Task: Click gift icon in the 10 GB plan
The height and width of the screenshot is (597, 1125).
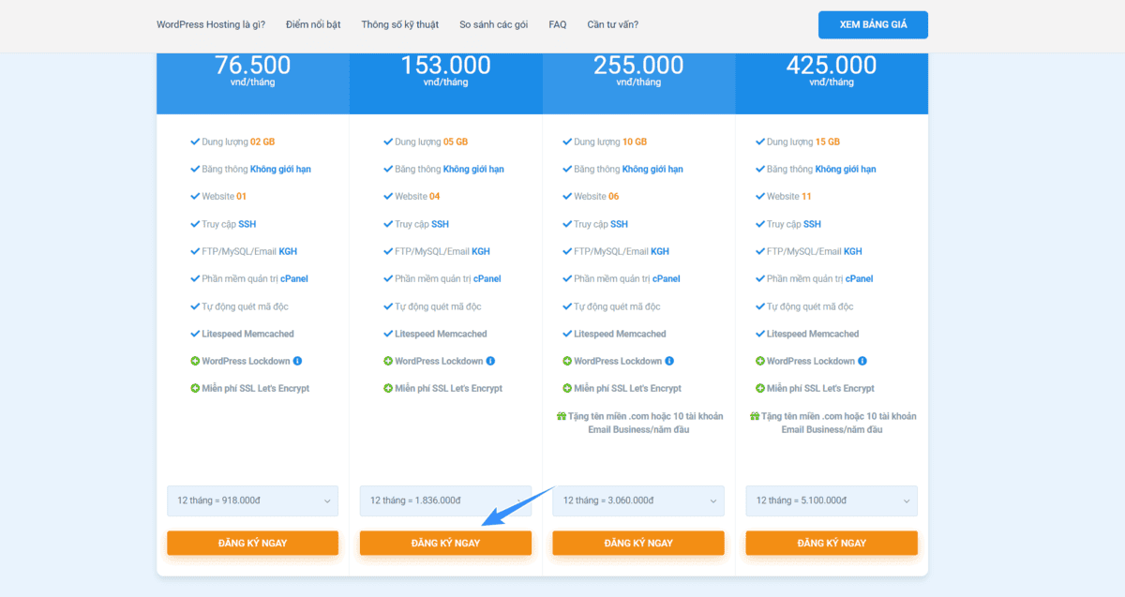Action: pos(562,416)
